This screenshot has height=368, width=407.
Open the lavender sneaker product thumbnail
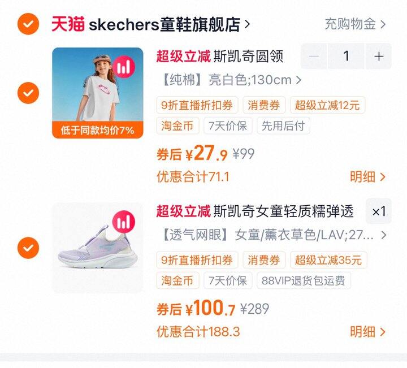click(x=98, y=248)
